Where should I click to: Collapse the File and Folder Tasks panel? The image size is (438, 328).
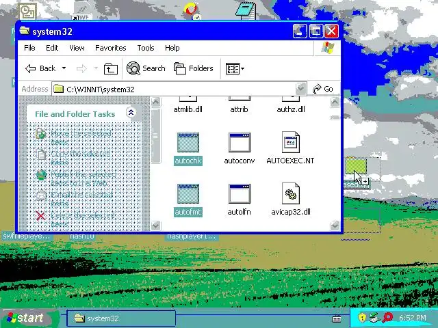click(131, 113)
